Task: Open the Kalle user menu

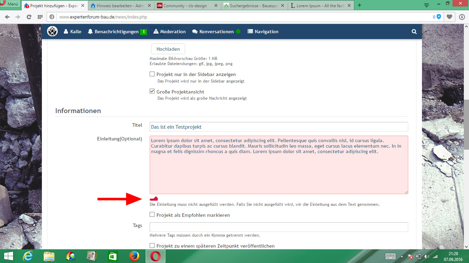Action: (72, 32)
